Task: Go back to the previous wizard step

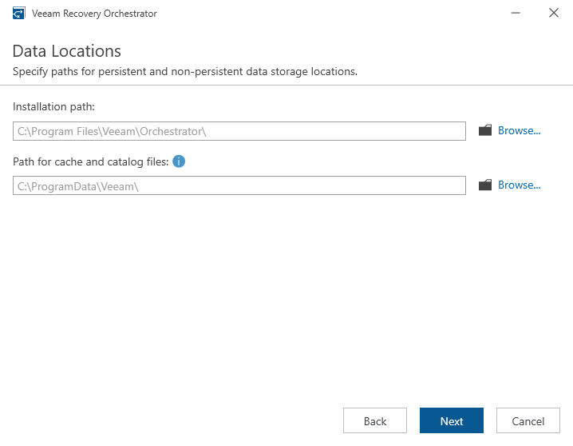Action: (x=375, y=421)
